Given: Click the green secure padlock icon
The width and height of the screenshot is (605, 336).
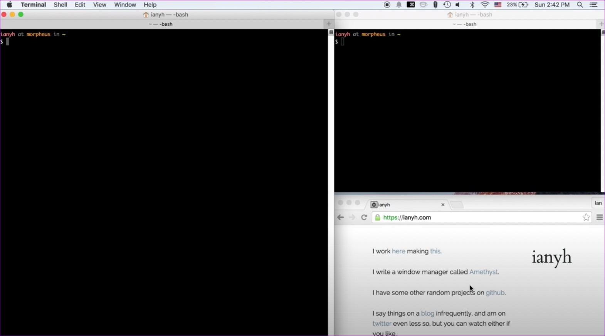Looking at the screenshot, I should [378, 217].
